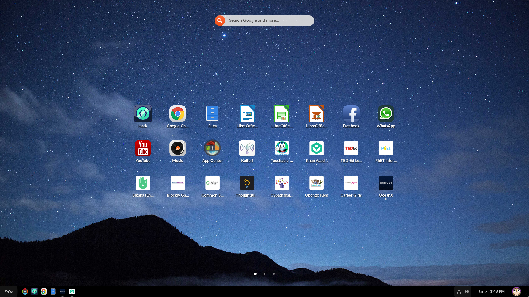Viewport: 529px width, 297px height.
Task: Open calendar from Jan 7 1:48 PM clock
Action: tap(492, 291)
